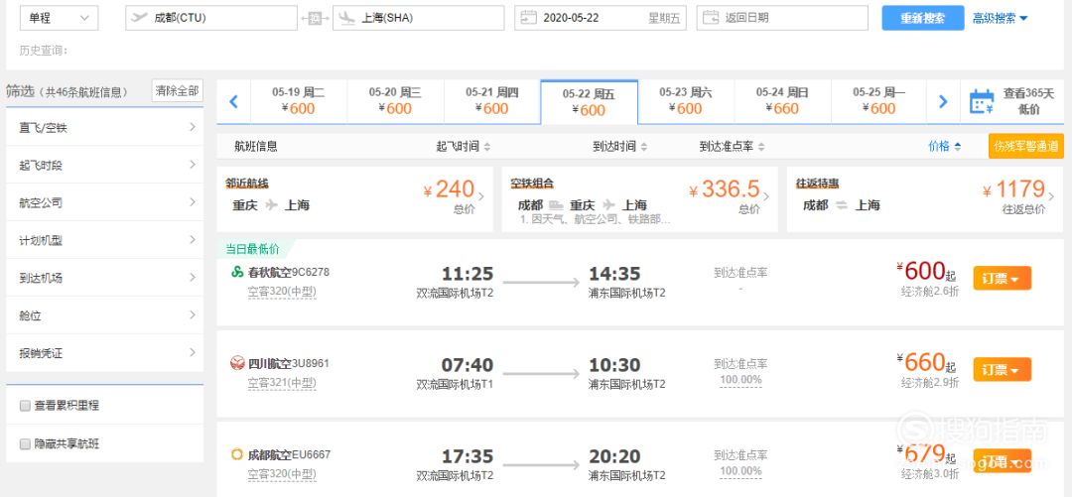The height and width of the screenshot is (497, 1072).
Task: Click the return date calendar icon
Action: 711,18
